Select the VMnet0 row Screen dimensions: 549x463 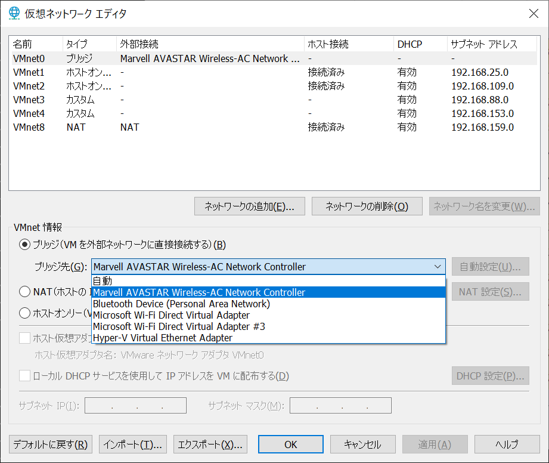coord(274,58)
